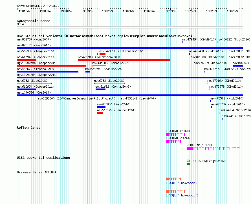Click the first LHX3|LIM homeobox 3 link
The image size is (251, 204).
[x=182, y=183]
